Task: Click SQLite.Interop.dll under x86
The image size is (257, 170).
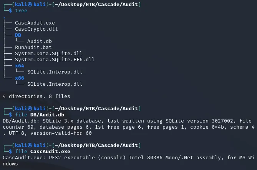Action: pyautogui.click(x=55, y=84)
